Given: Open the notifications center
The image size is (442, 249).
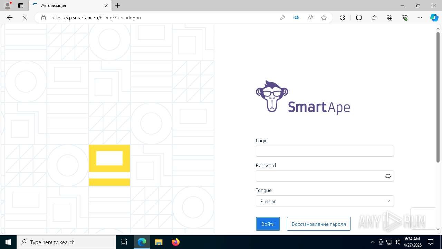Looking at the screenshot, I should [x=431, y=242].
